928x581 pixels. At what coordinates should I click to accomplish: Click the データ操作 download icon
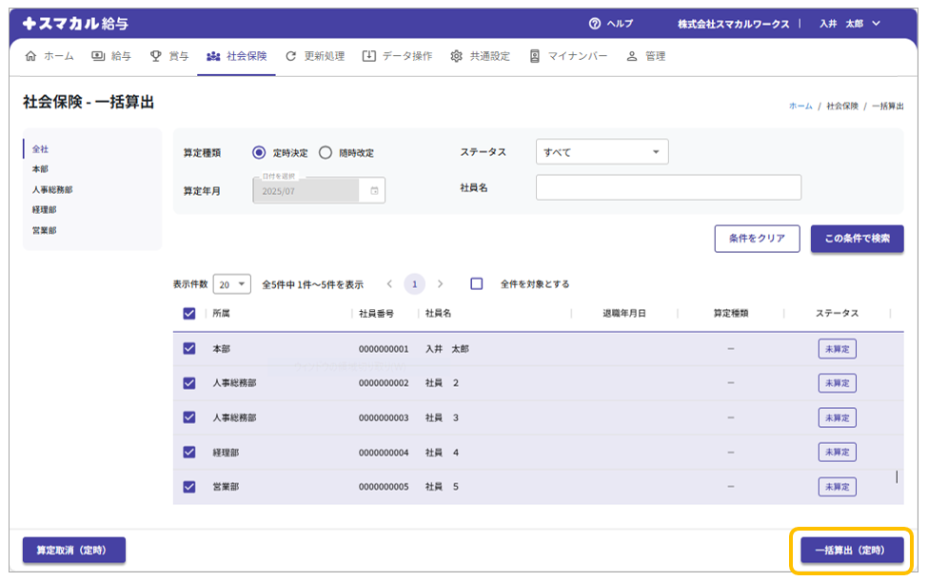point(368,56)
